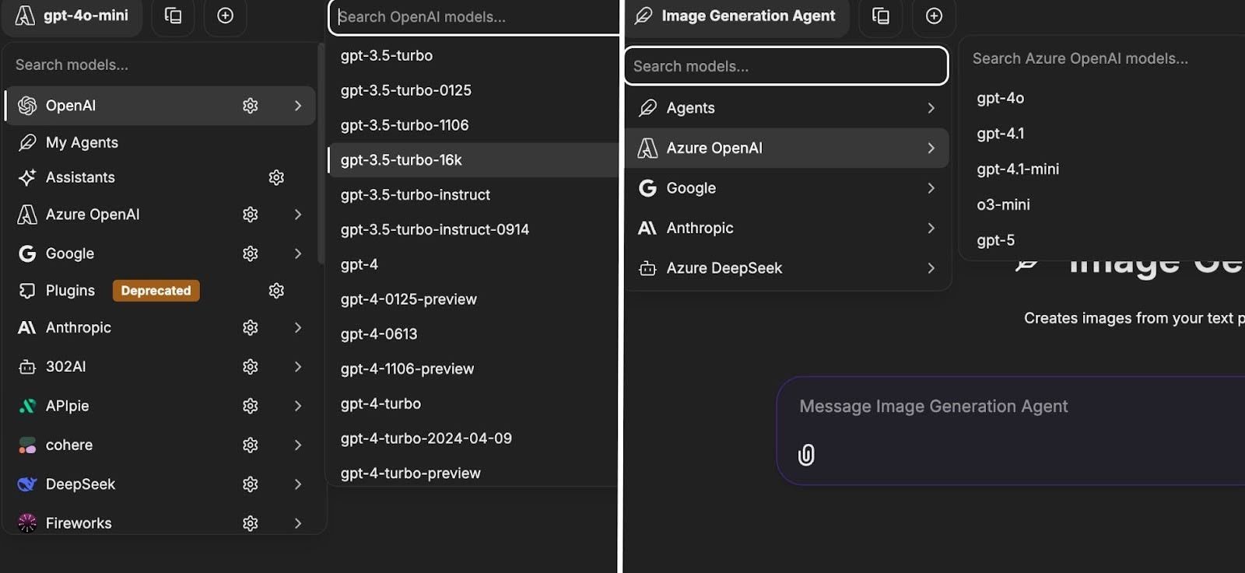Choose o3-mini from Azure models

click(x=1003, y=205)
